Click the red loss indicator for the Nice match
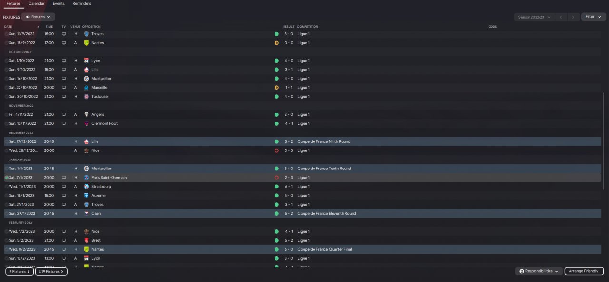The image size is (609, 282). coord(276,150)
